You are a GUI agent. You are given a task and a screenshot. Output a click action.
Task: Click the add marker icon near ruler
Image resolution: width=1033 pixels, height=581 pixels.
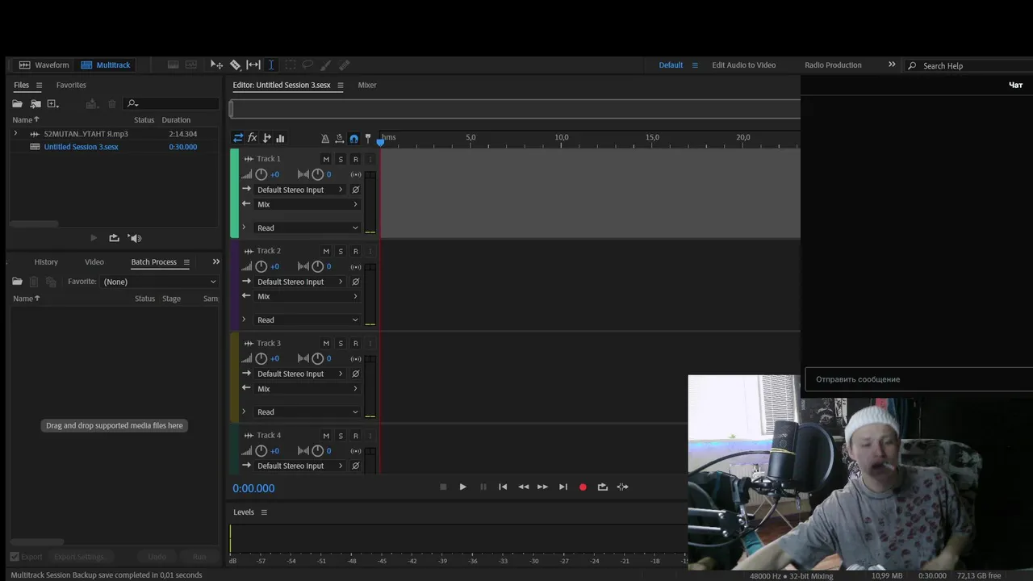368,139
